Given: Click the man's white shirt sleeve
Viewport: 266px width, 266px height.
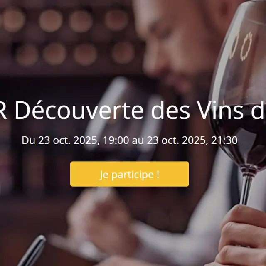Looking at the screenshot, I should [178, 241].
